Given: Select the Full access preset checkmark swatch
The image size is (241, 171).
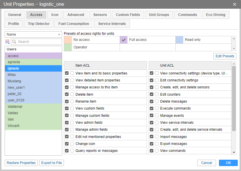Looking at the screenshot, I should click(124, 40).
